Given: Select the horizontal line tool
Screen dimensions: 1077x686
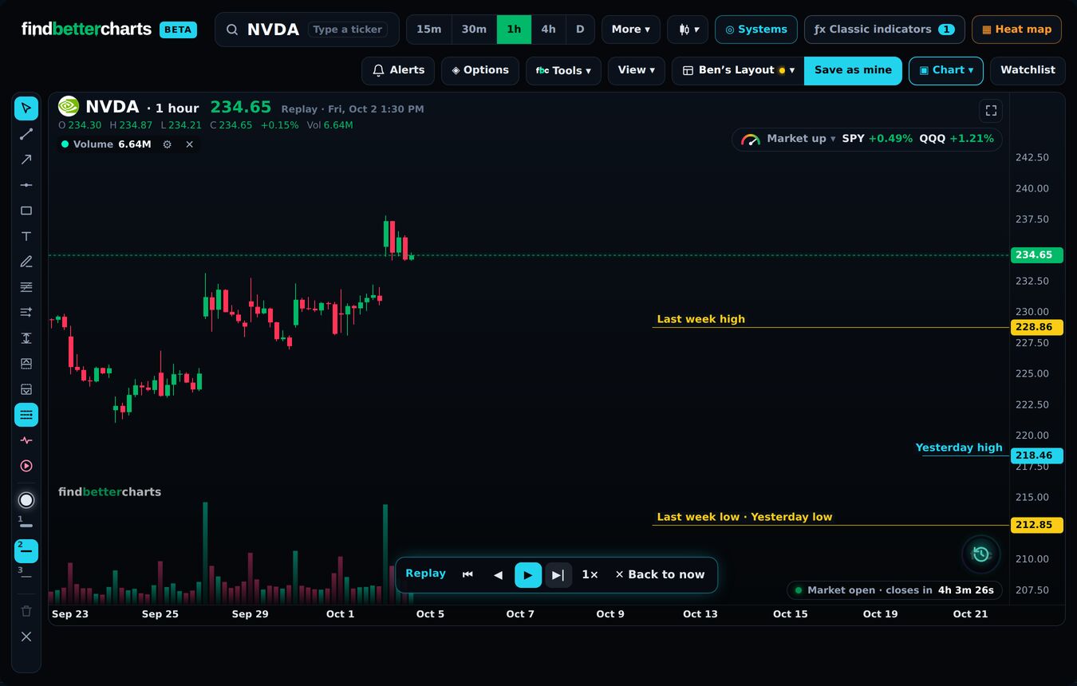Looking at the screenshot, I should point(26,185).
